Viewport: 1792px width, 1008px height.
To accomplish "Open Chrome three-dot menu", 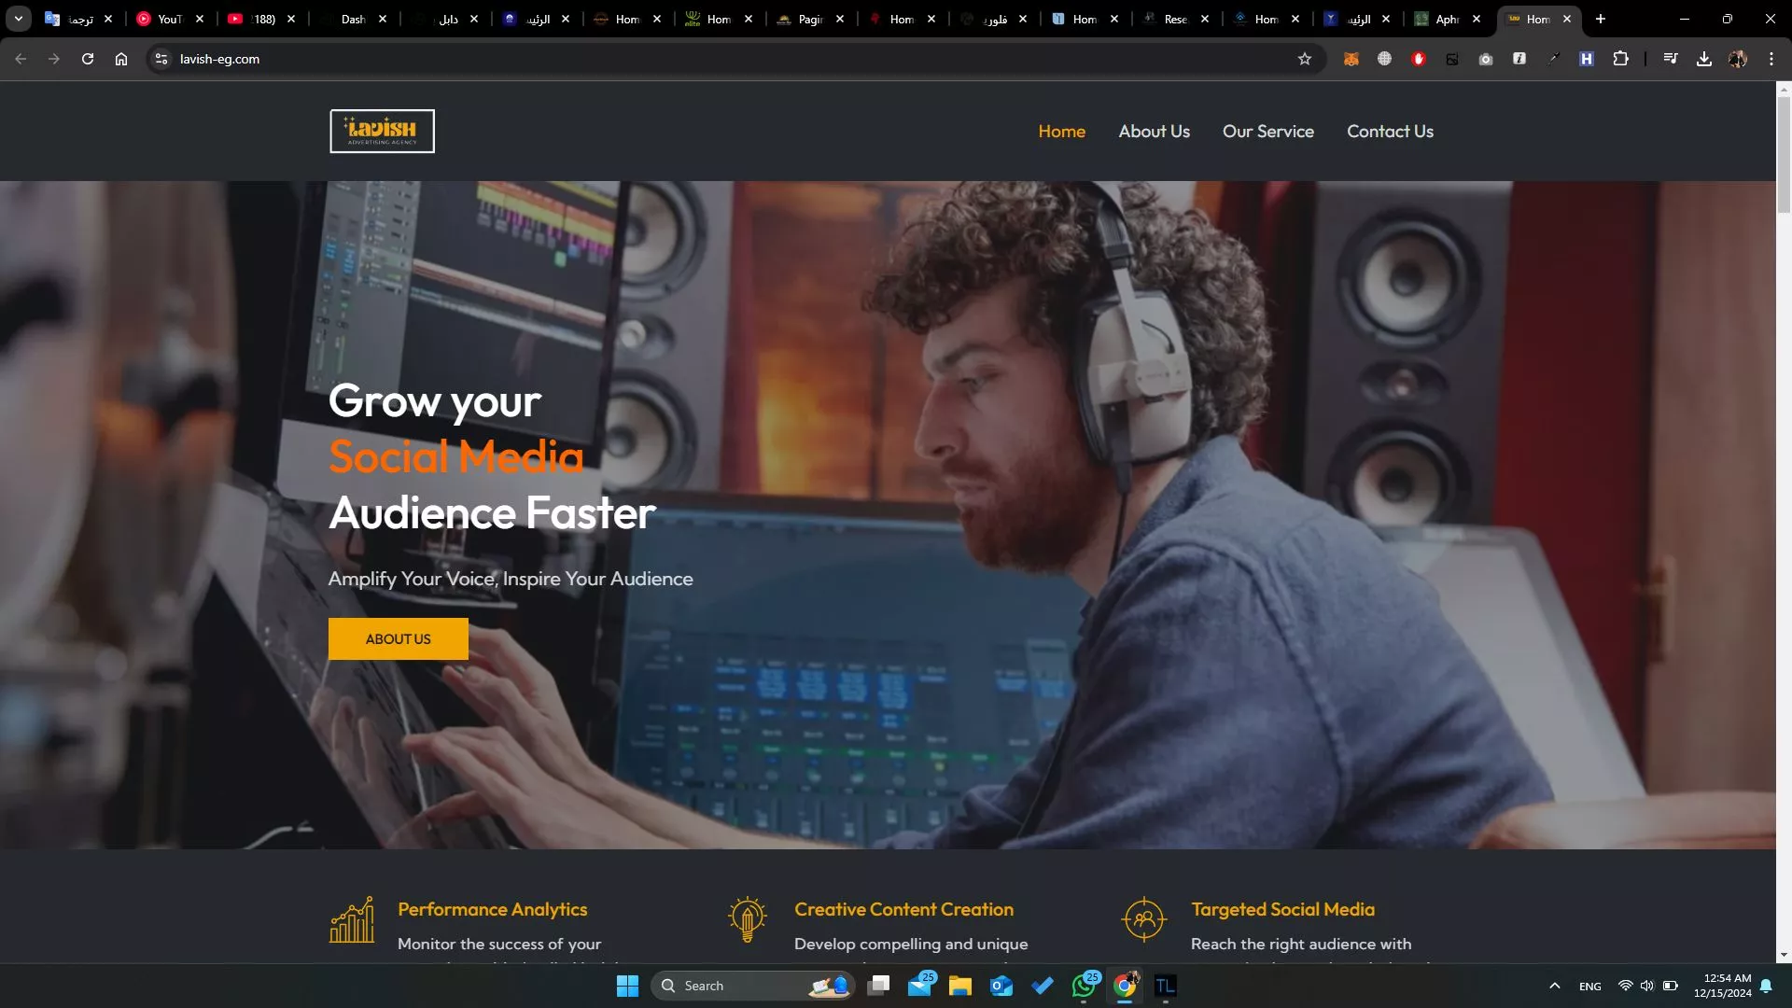I will click(x=1771, y=59).
